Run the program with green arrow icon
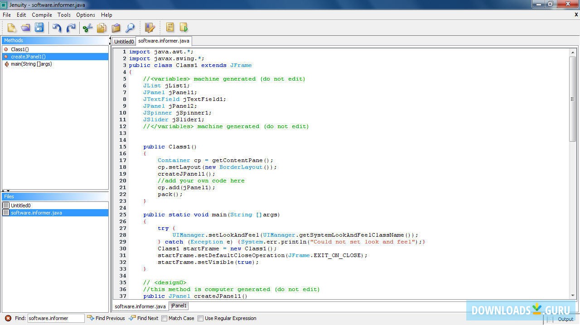Viewport: 580px width, 325px height. coord(184,28)
